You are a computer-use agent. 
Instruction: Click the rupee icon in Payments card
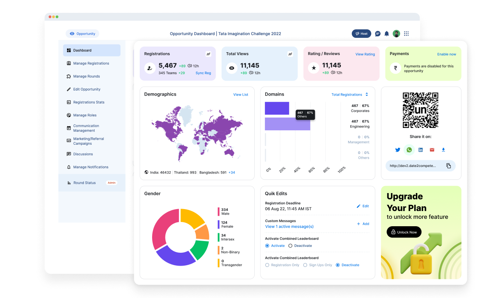pyautogui.click(x=396, y=68)
